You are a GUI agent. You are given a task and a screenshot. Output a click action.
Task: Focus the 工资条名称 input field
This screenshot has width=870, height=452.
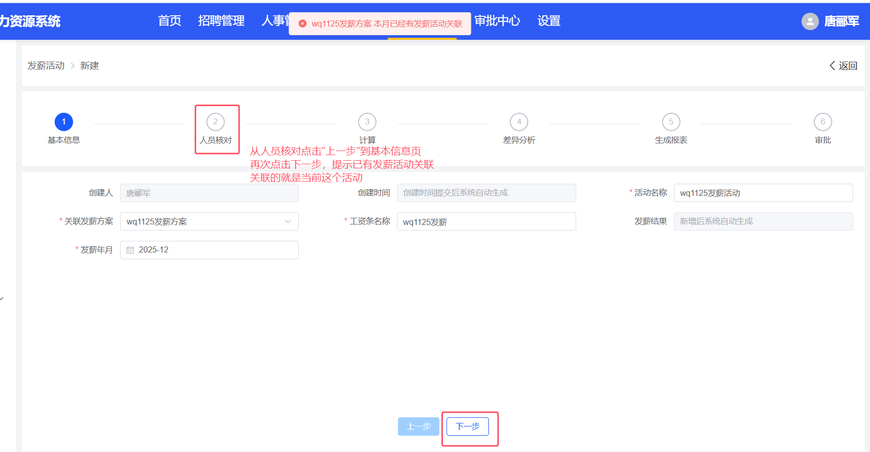point(486,221)
